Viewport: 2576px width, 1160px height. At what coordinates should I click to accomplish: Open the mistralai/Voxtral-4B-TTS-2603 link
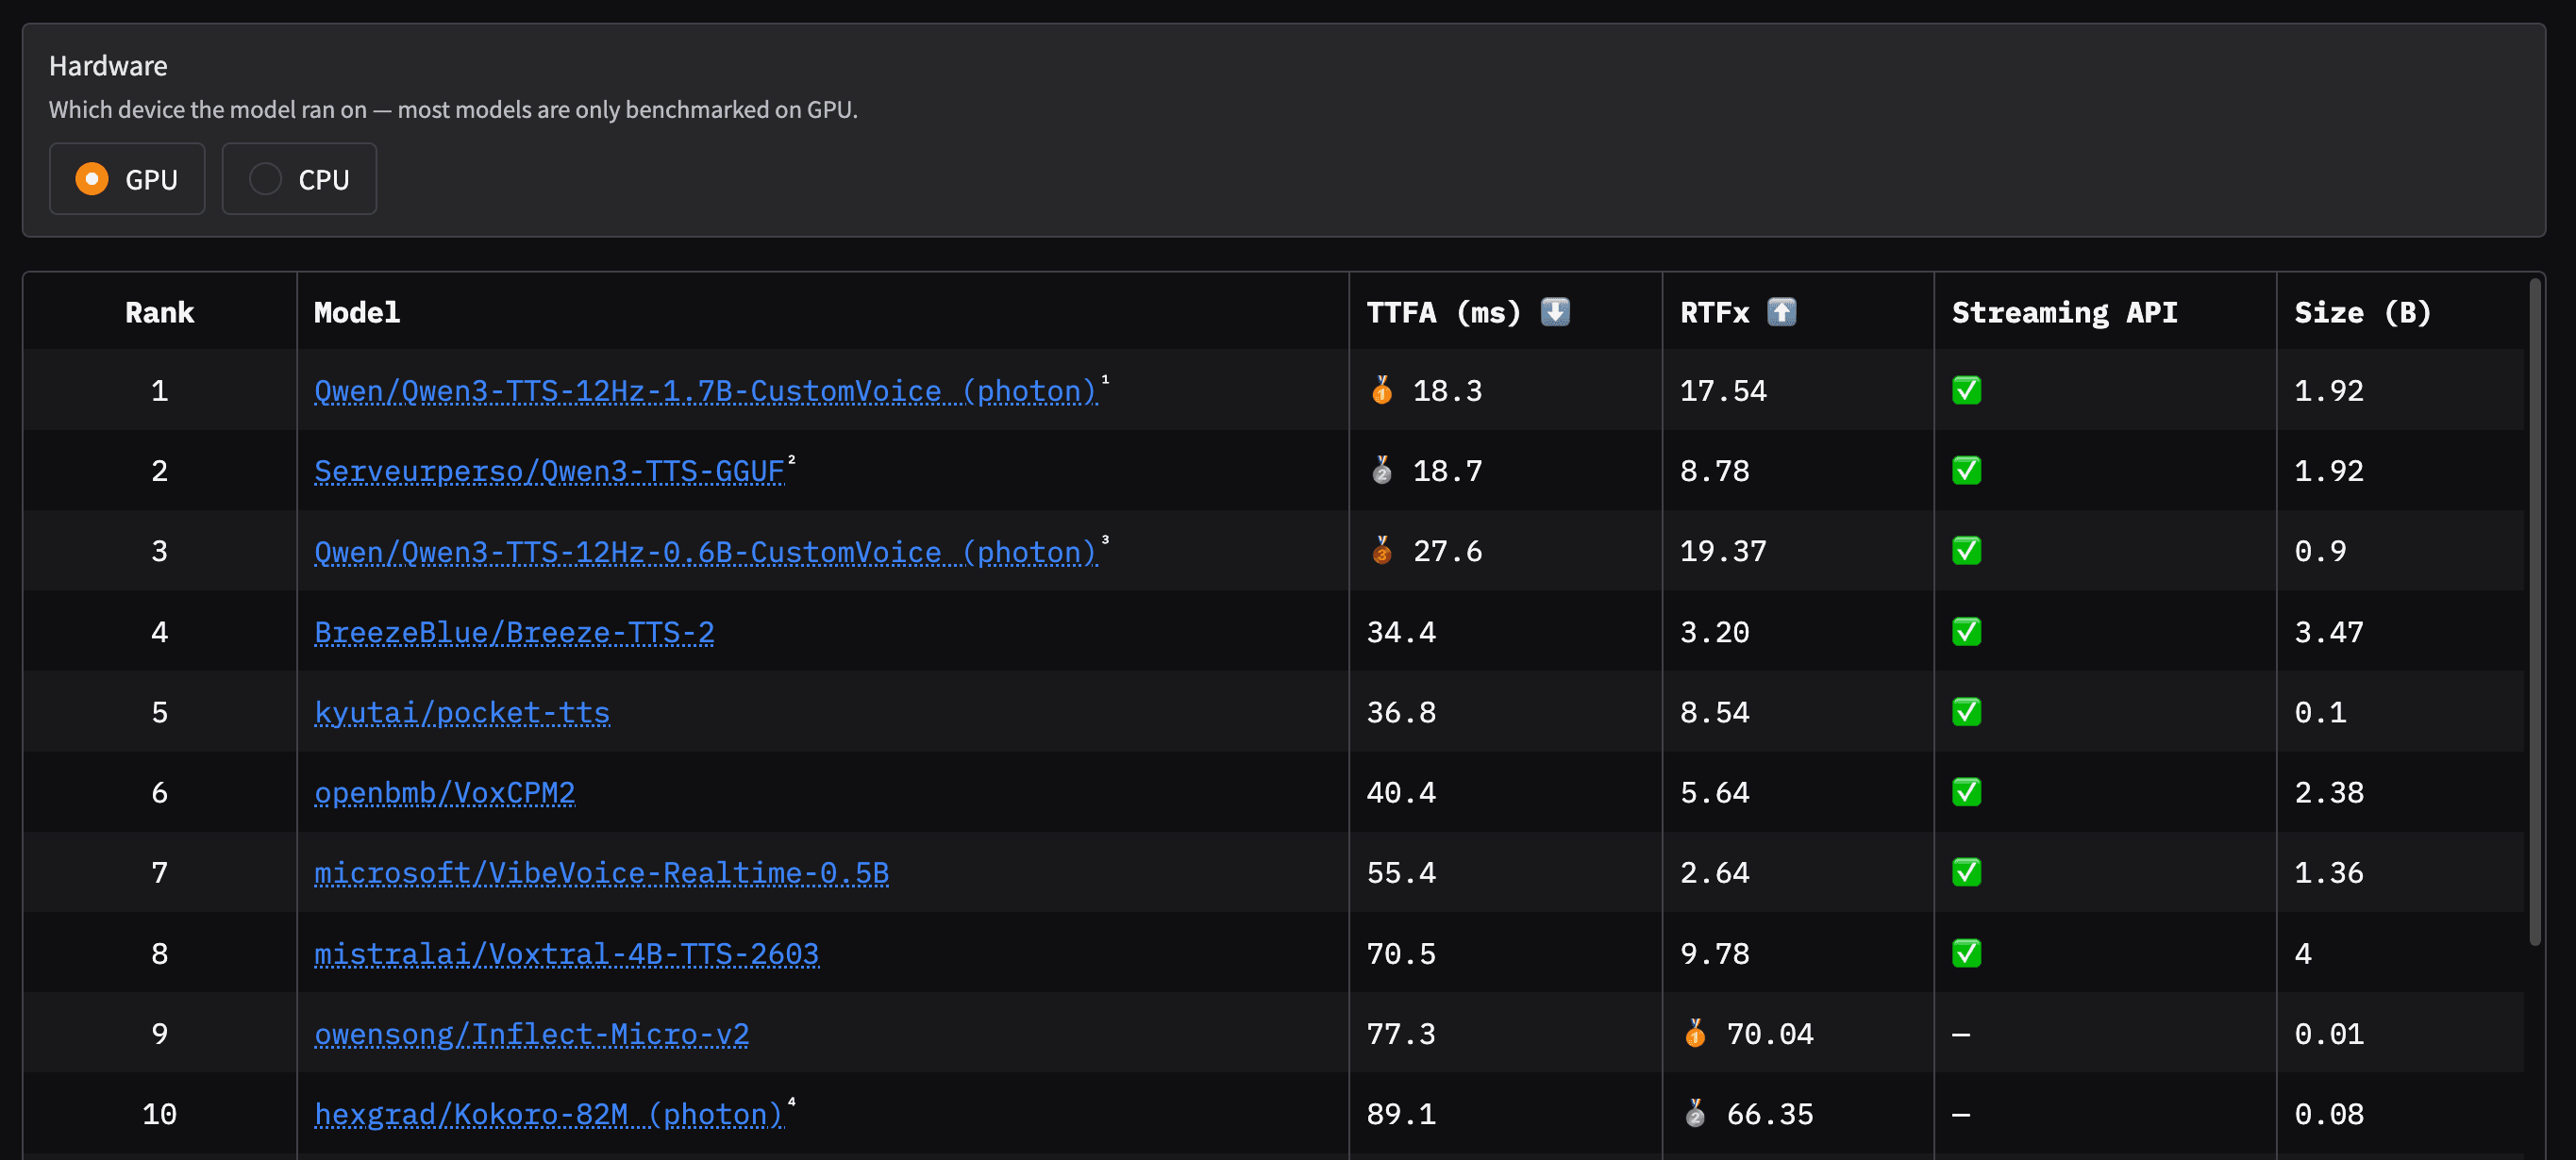tap(567, 954)
